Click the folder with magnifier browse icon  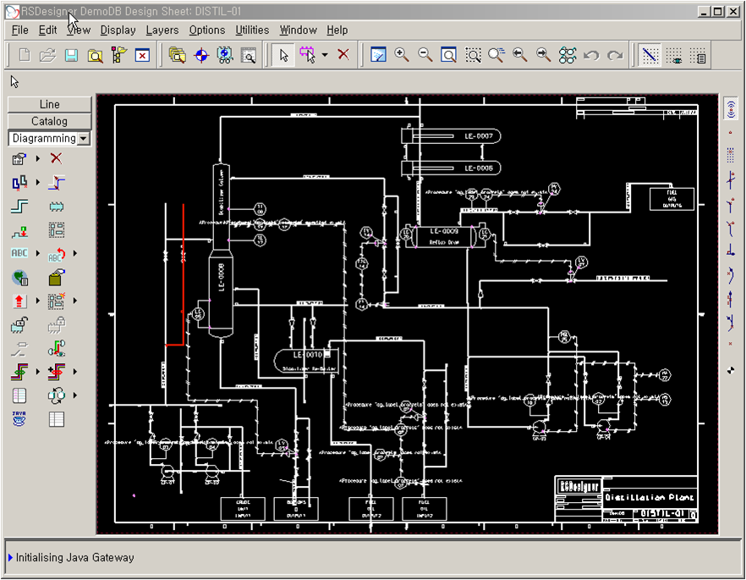pyautogui.click(x=95, y=56)
